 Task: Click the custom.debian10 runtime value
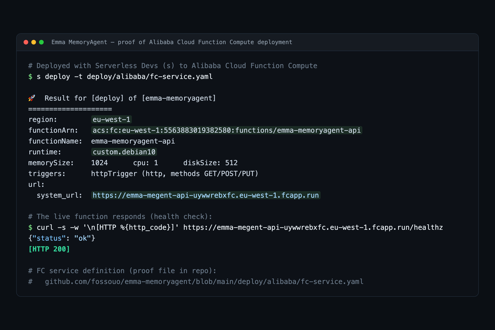[124, 152]
